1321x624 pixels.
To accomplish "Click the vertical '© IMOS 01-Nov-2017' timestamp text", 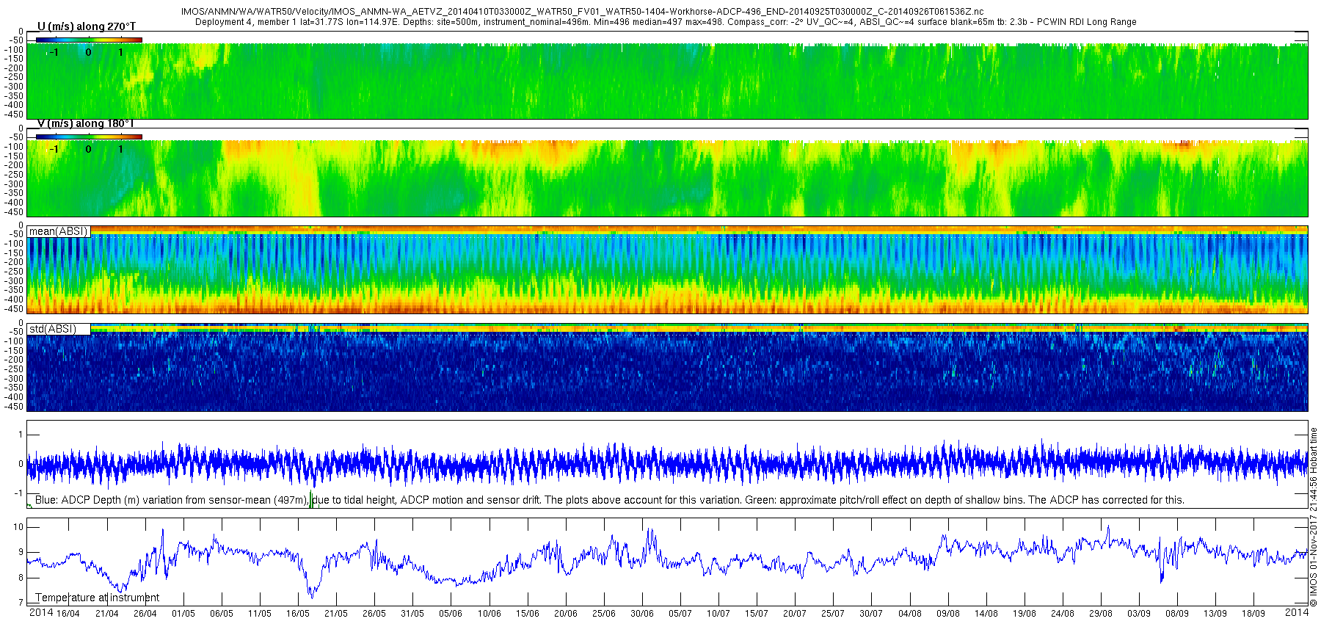I will click(1314, 516).
